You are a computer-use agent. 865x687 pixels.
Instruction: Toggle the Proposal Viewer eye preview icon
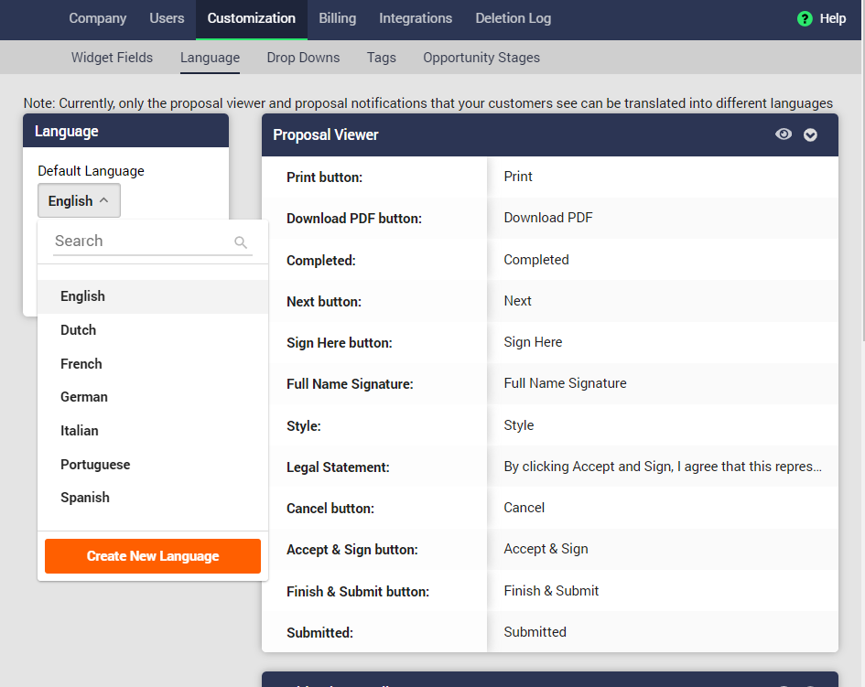tap(784, 134)
